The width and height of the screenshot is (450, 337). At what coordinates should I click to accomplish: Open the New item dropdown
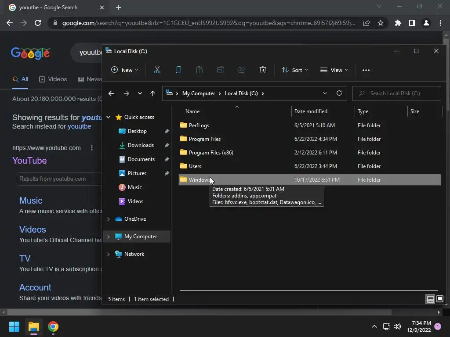point(125,70)
